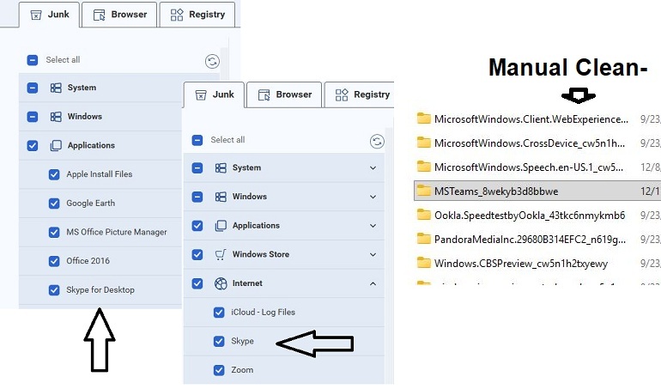Expand the Windows chevron in the middle panel
Image resolution: width=661 pixels, height=389 pixels.
coord(373,197)
